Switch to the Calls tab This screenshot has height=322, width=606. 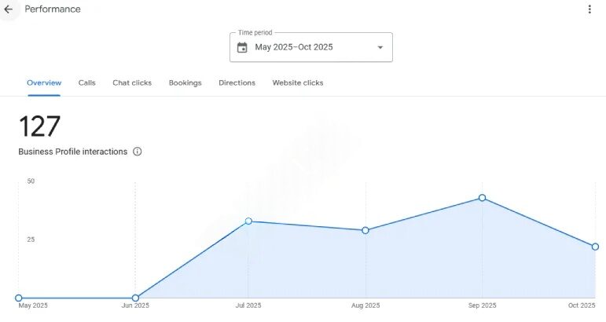tap(87, 83)
